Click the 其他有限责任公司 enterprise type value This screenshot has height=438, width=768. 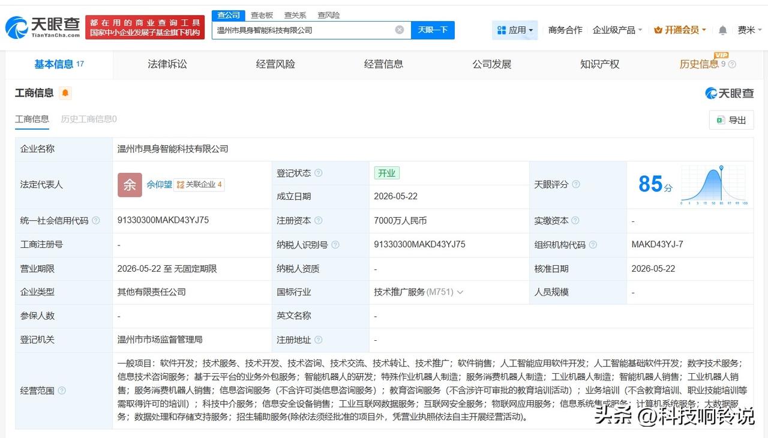[x=151, y=292]
